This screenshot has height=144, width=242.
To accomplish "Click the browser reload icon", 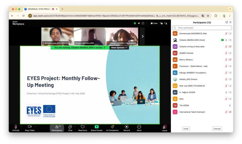I will click(x=23, y=16).
